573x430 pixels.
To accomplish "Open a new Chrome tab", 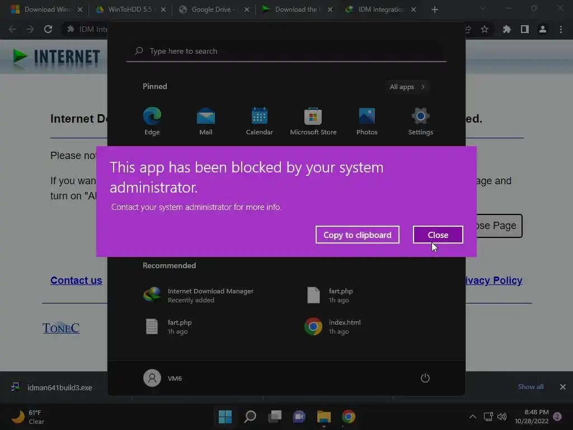I will (x=434, y=10).
